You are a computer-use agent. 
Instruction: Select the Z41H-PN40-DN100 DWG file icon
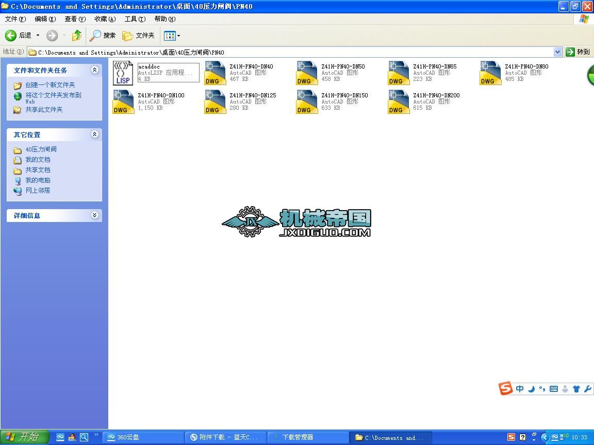click(123, 102)
